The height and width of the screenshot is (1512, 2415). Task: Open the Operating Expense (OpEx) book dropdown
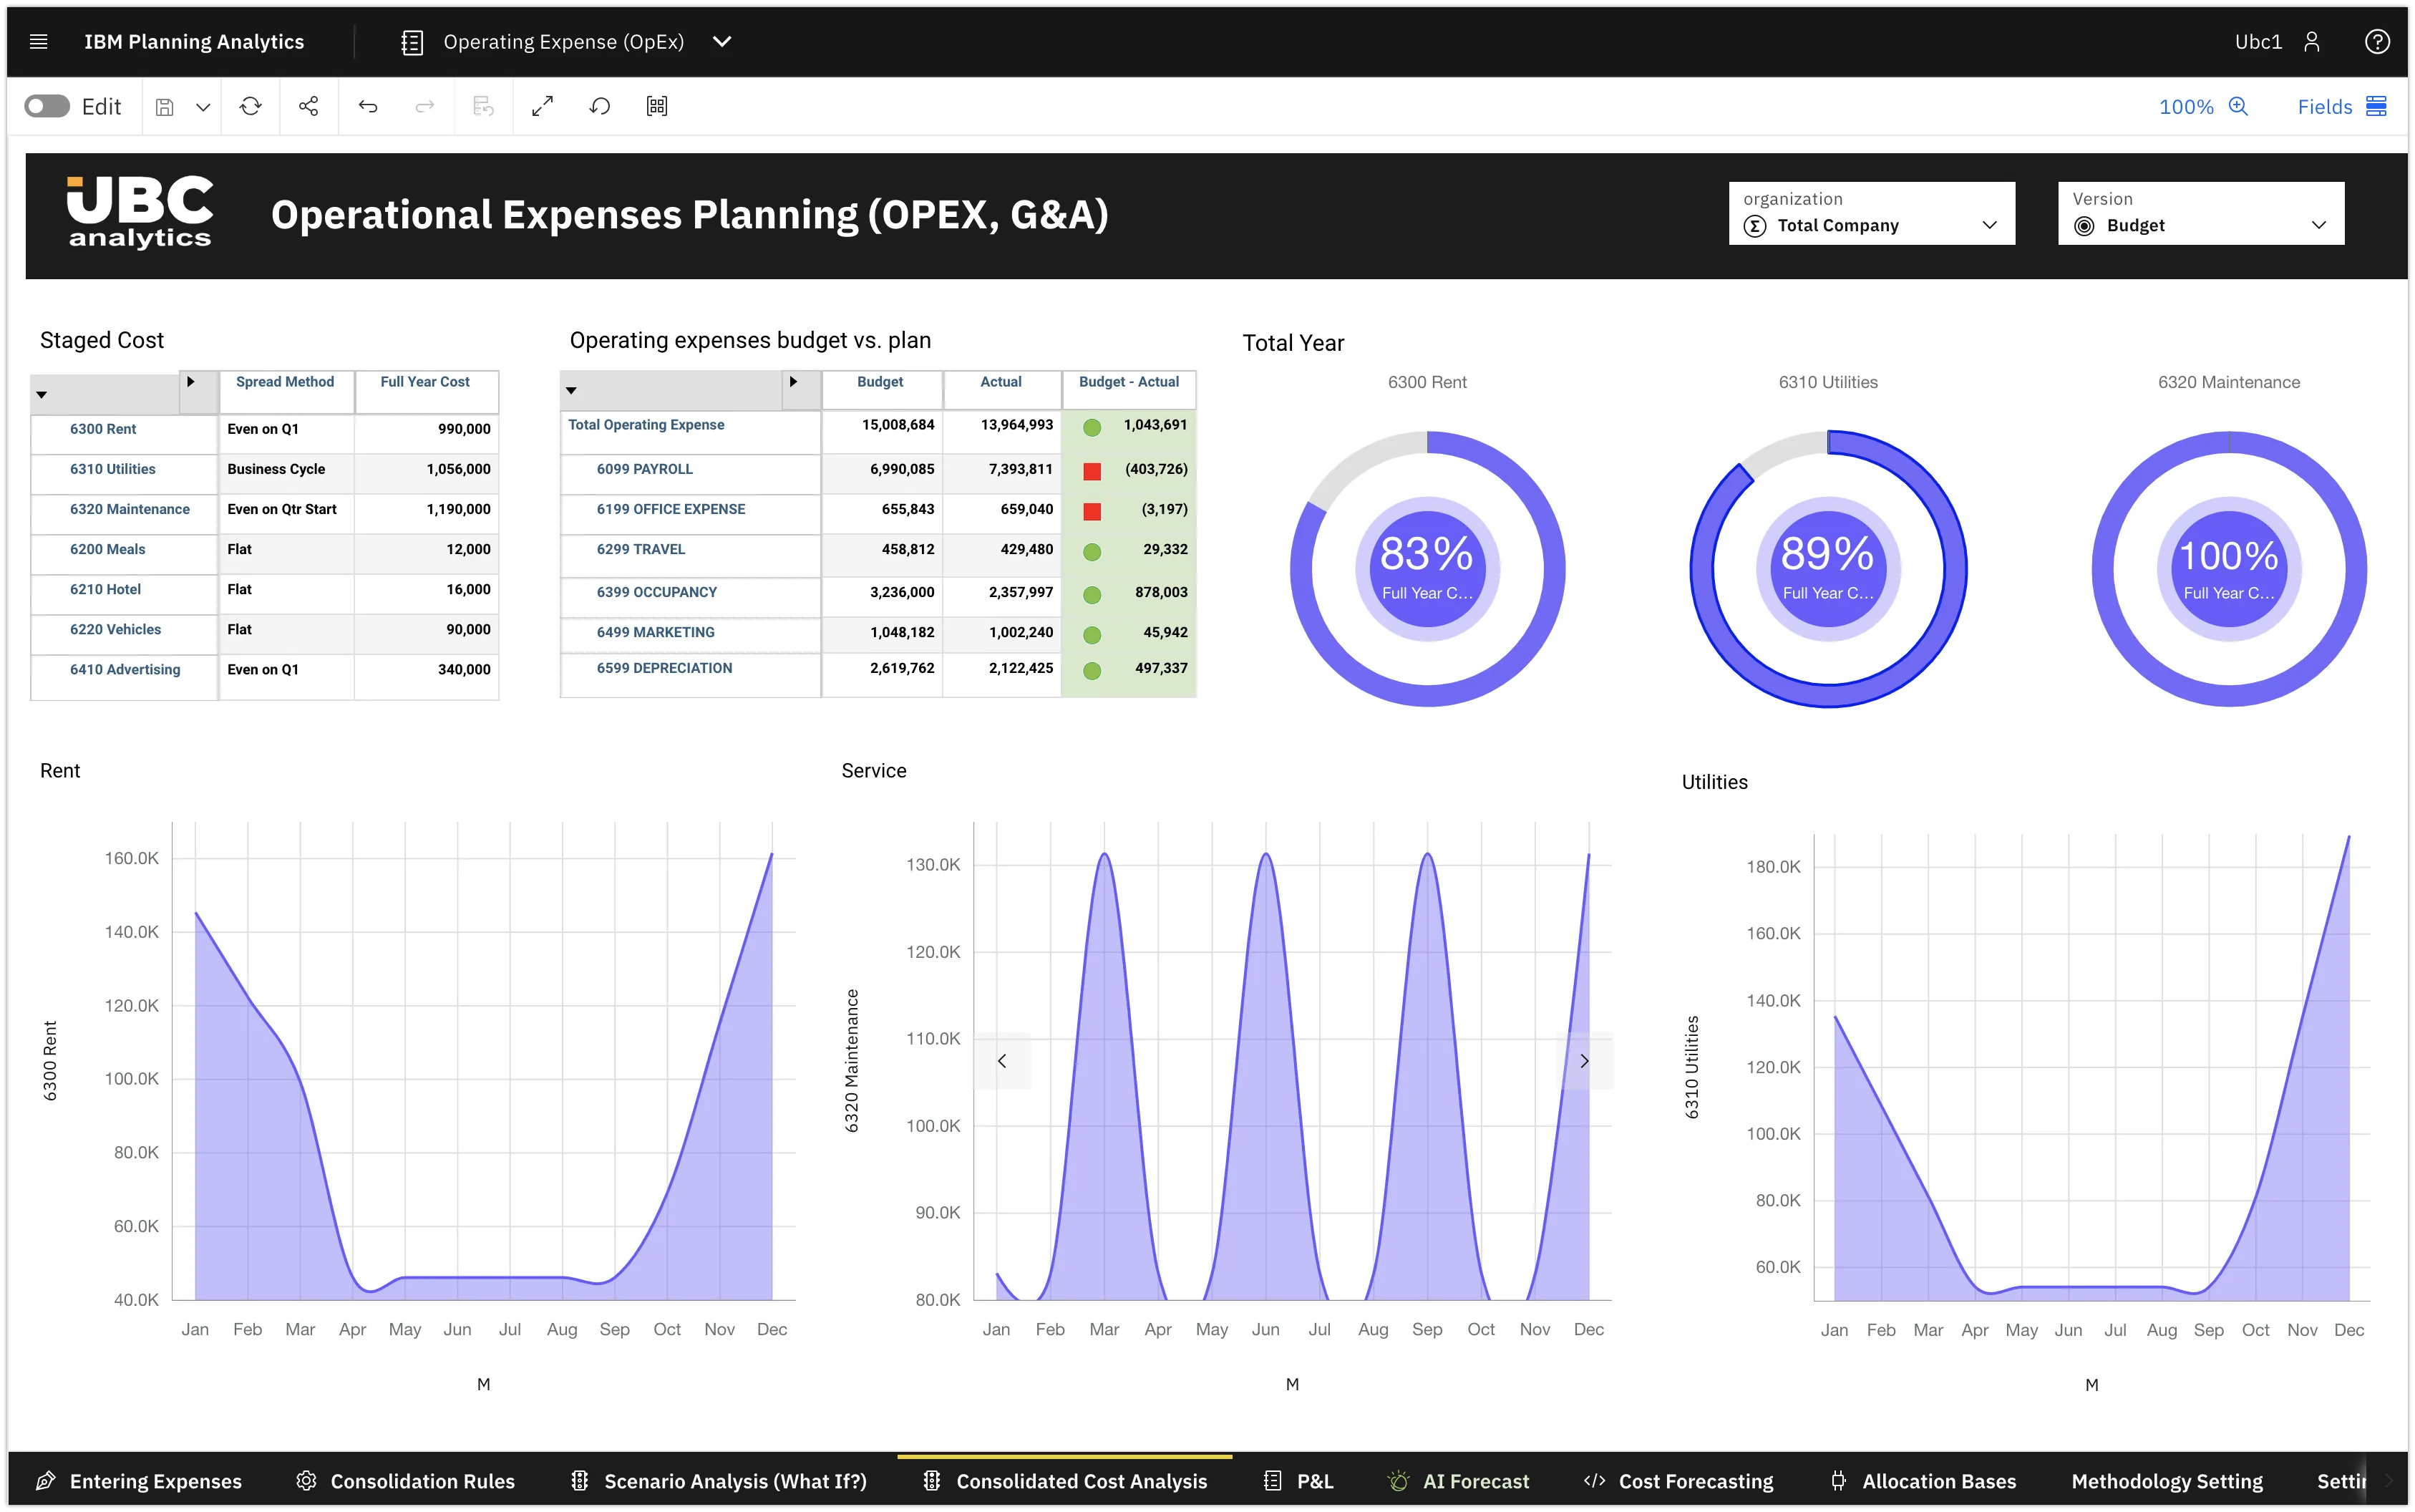(x=721, y=41)
